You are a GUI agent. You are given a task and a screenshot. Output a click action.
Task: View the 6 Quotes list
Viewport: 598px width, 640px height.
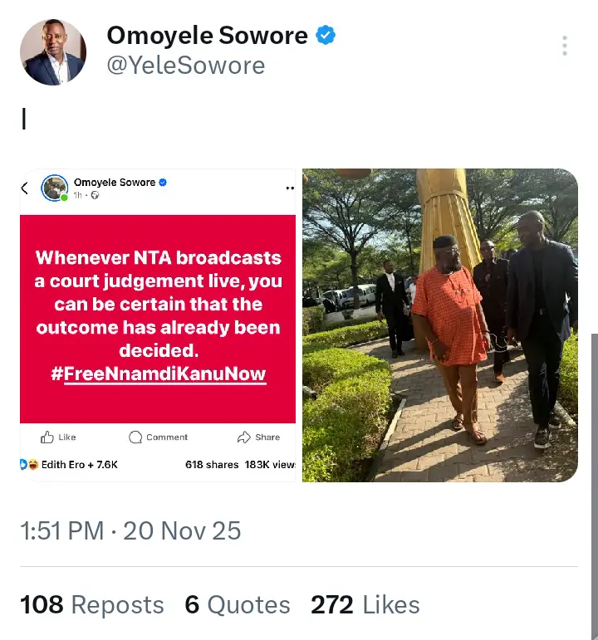pyautogui.click(x=238, y=605)
